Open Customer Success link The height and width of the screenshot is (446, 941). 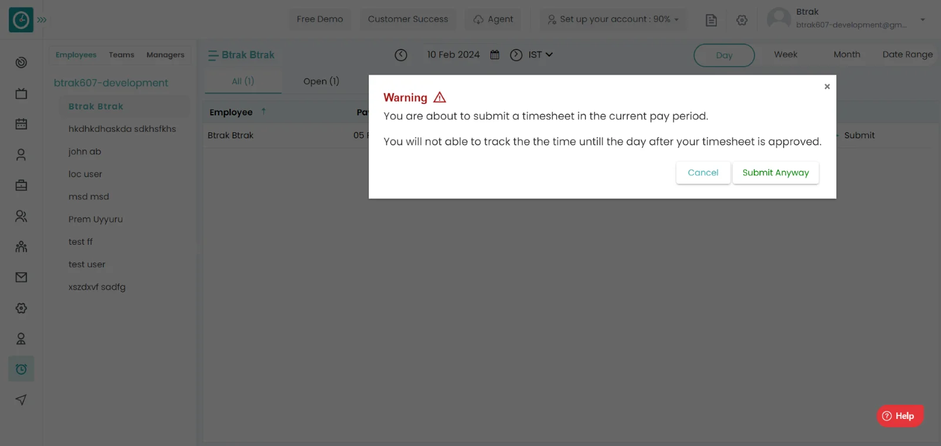408,19
